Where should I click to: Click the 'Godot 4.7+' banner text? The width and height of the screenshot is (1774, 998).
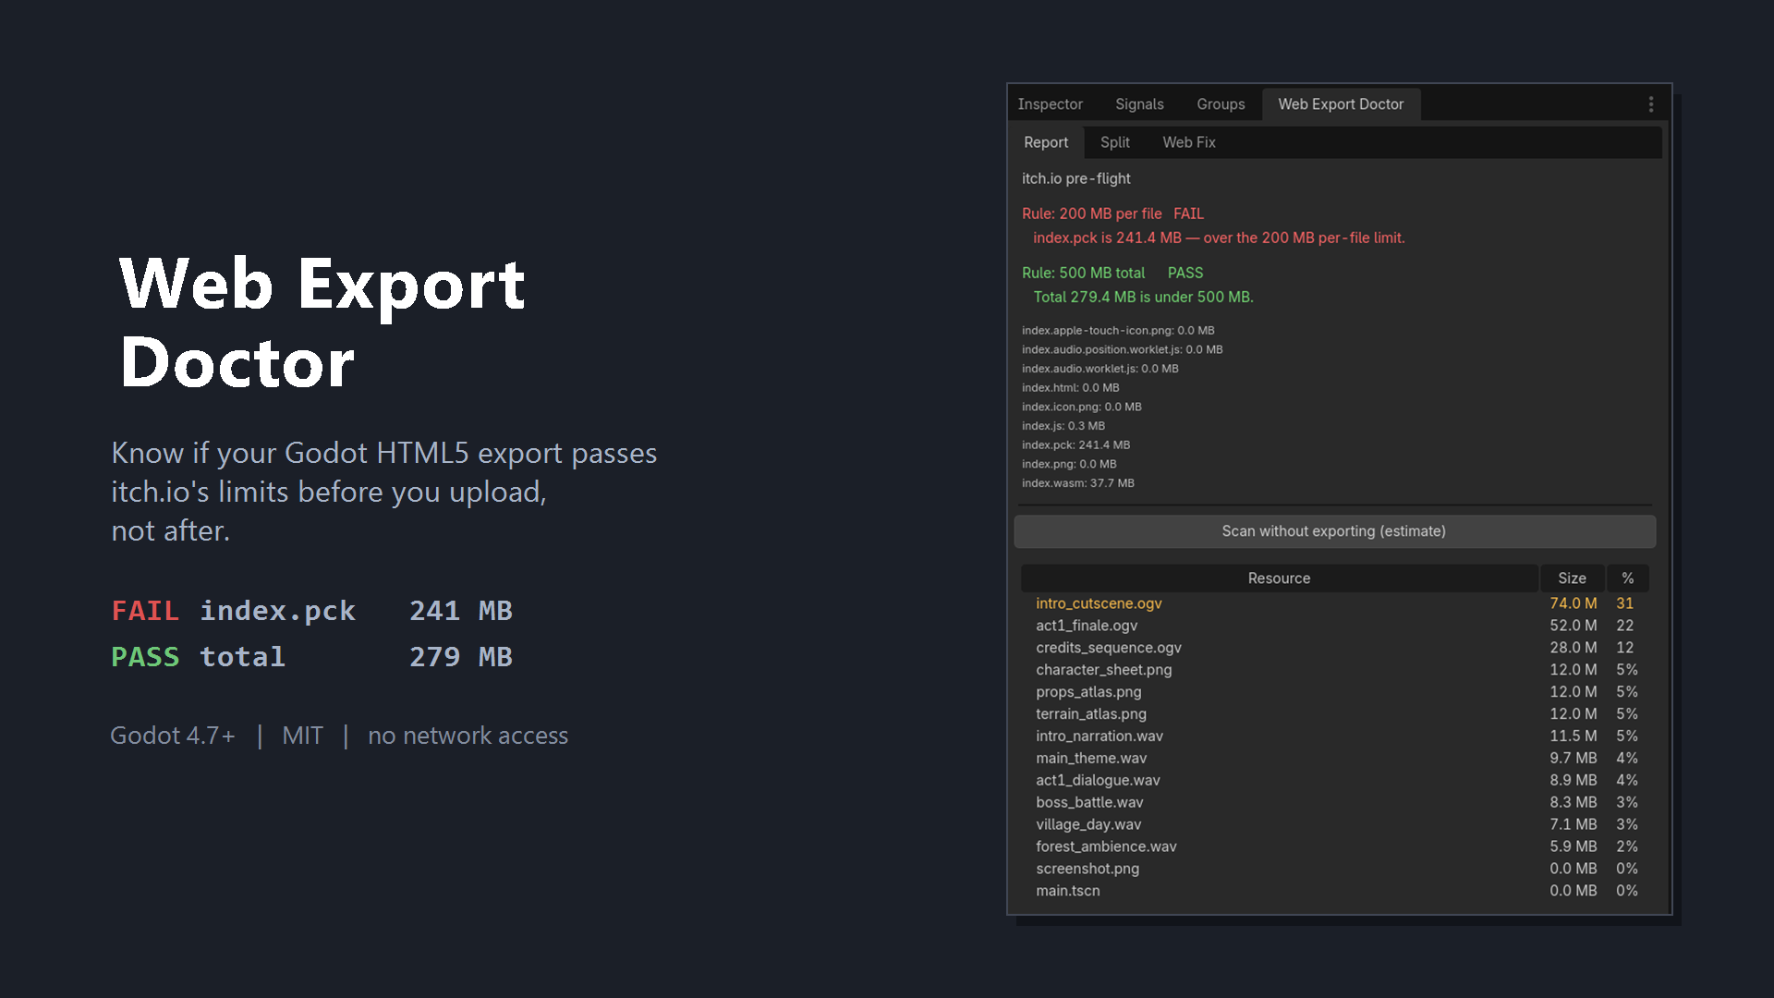(173, 736)
